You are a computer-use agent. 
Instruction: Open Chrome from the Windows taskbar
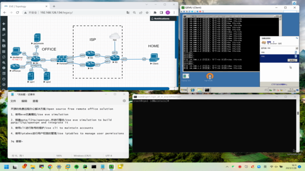point(50,167)
